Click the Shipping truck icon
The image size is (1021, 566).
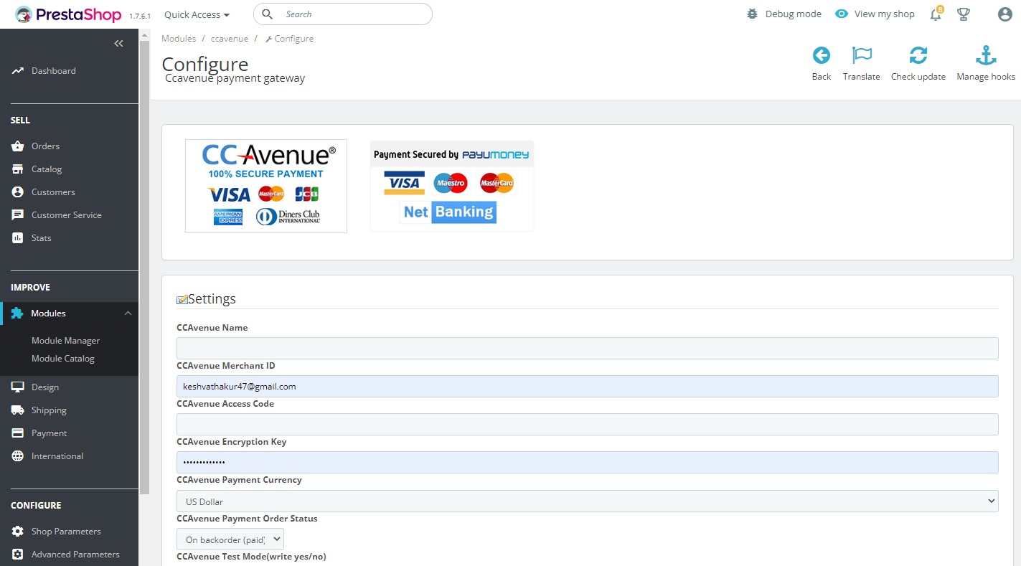click(x=18, y=410)
